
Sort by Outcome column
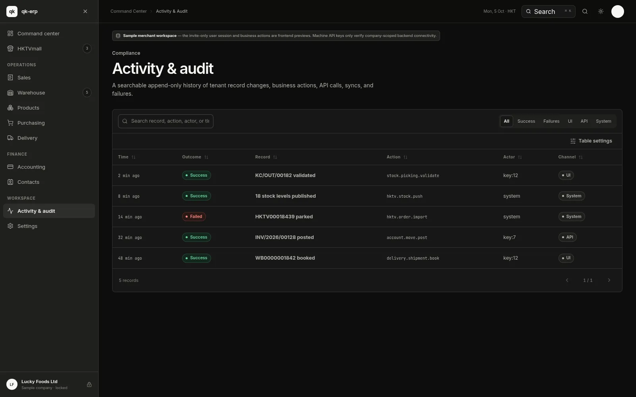click(x=195, y=157)
